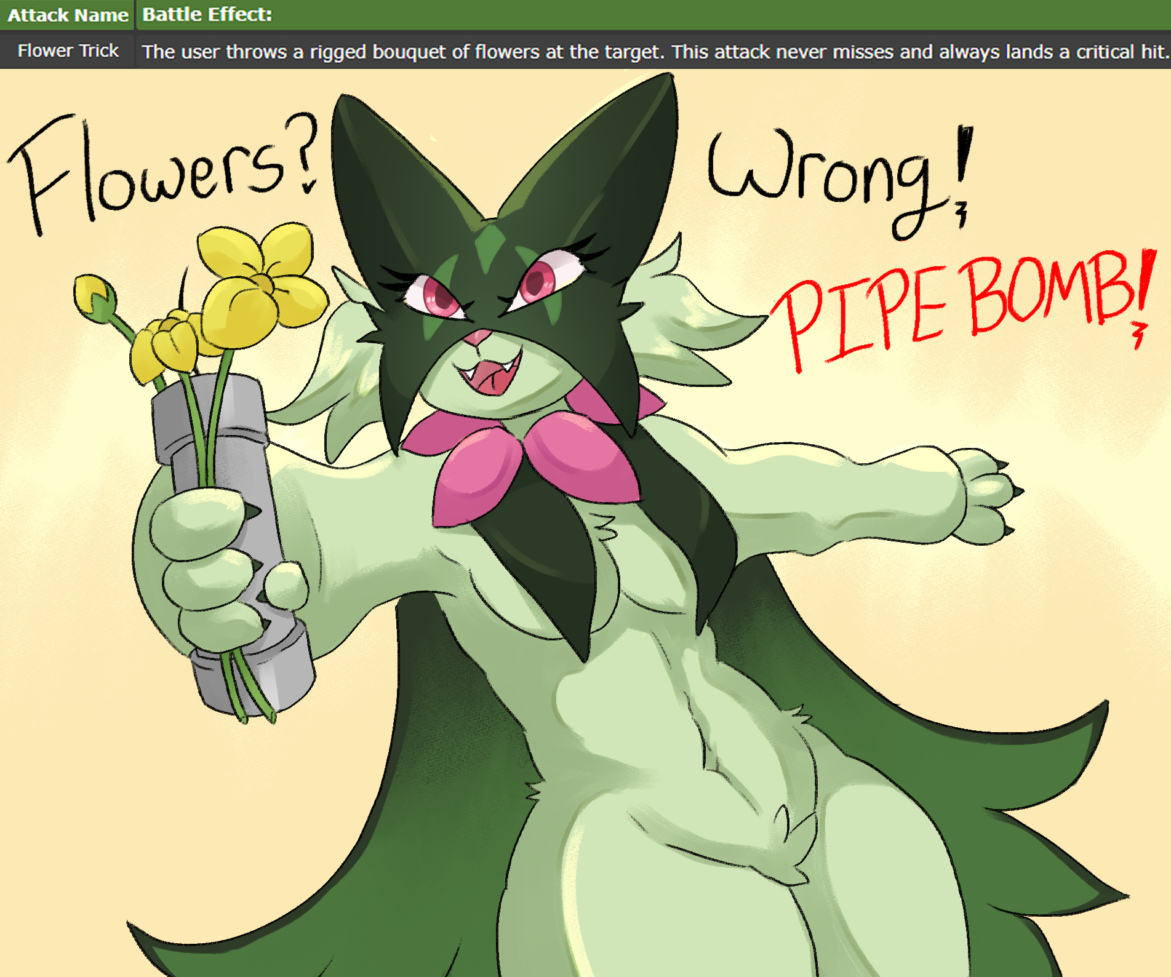Select the "Flower Trick" attack name cell
Screen dimensions: 1171x977
pos(68,50)
